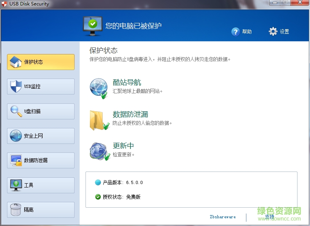Open the U盘扫描 tab

point(41,111)
